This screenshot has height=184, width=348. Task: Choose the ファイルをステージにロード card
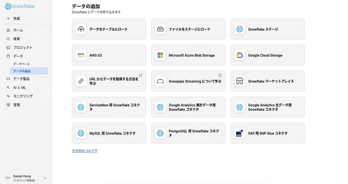(x=188, y=29)
